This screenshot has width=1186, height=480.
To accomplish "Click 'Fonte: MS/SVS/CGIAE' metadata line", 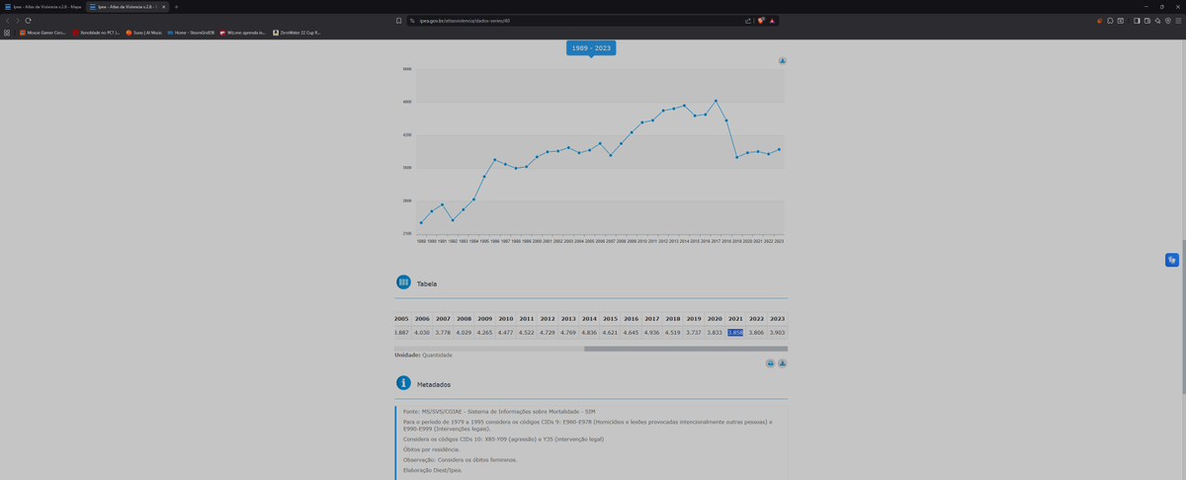I will coord(499,411).
